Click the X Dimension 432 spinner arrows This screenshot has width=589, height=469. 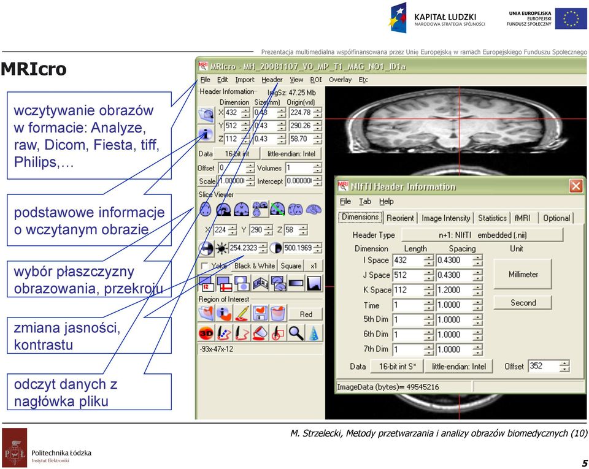point(245,112)
